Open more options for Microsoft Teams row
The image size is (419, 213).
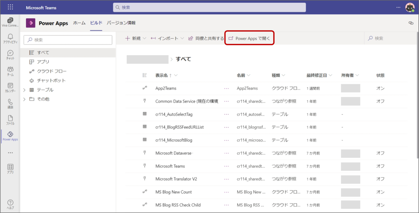[227, 166]
